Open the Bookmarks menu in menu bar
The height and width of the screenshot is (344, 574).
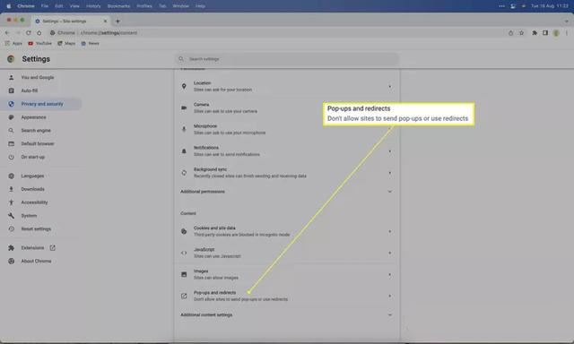[x=118, y=6]
